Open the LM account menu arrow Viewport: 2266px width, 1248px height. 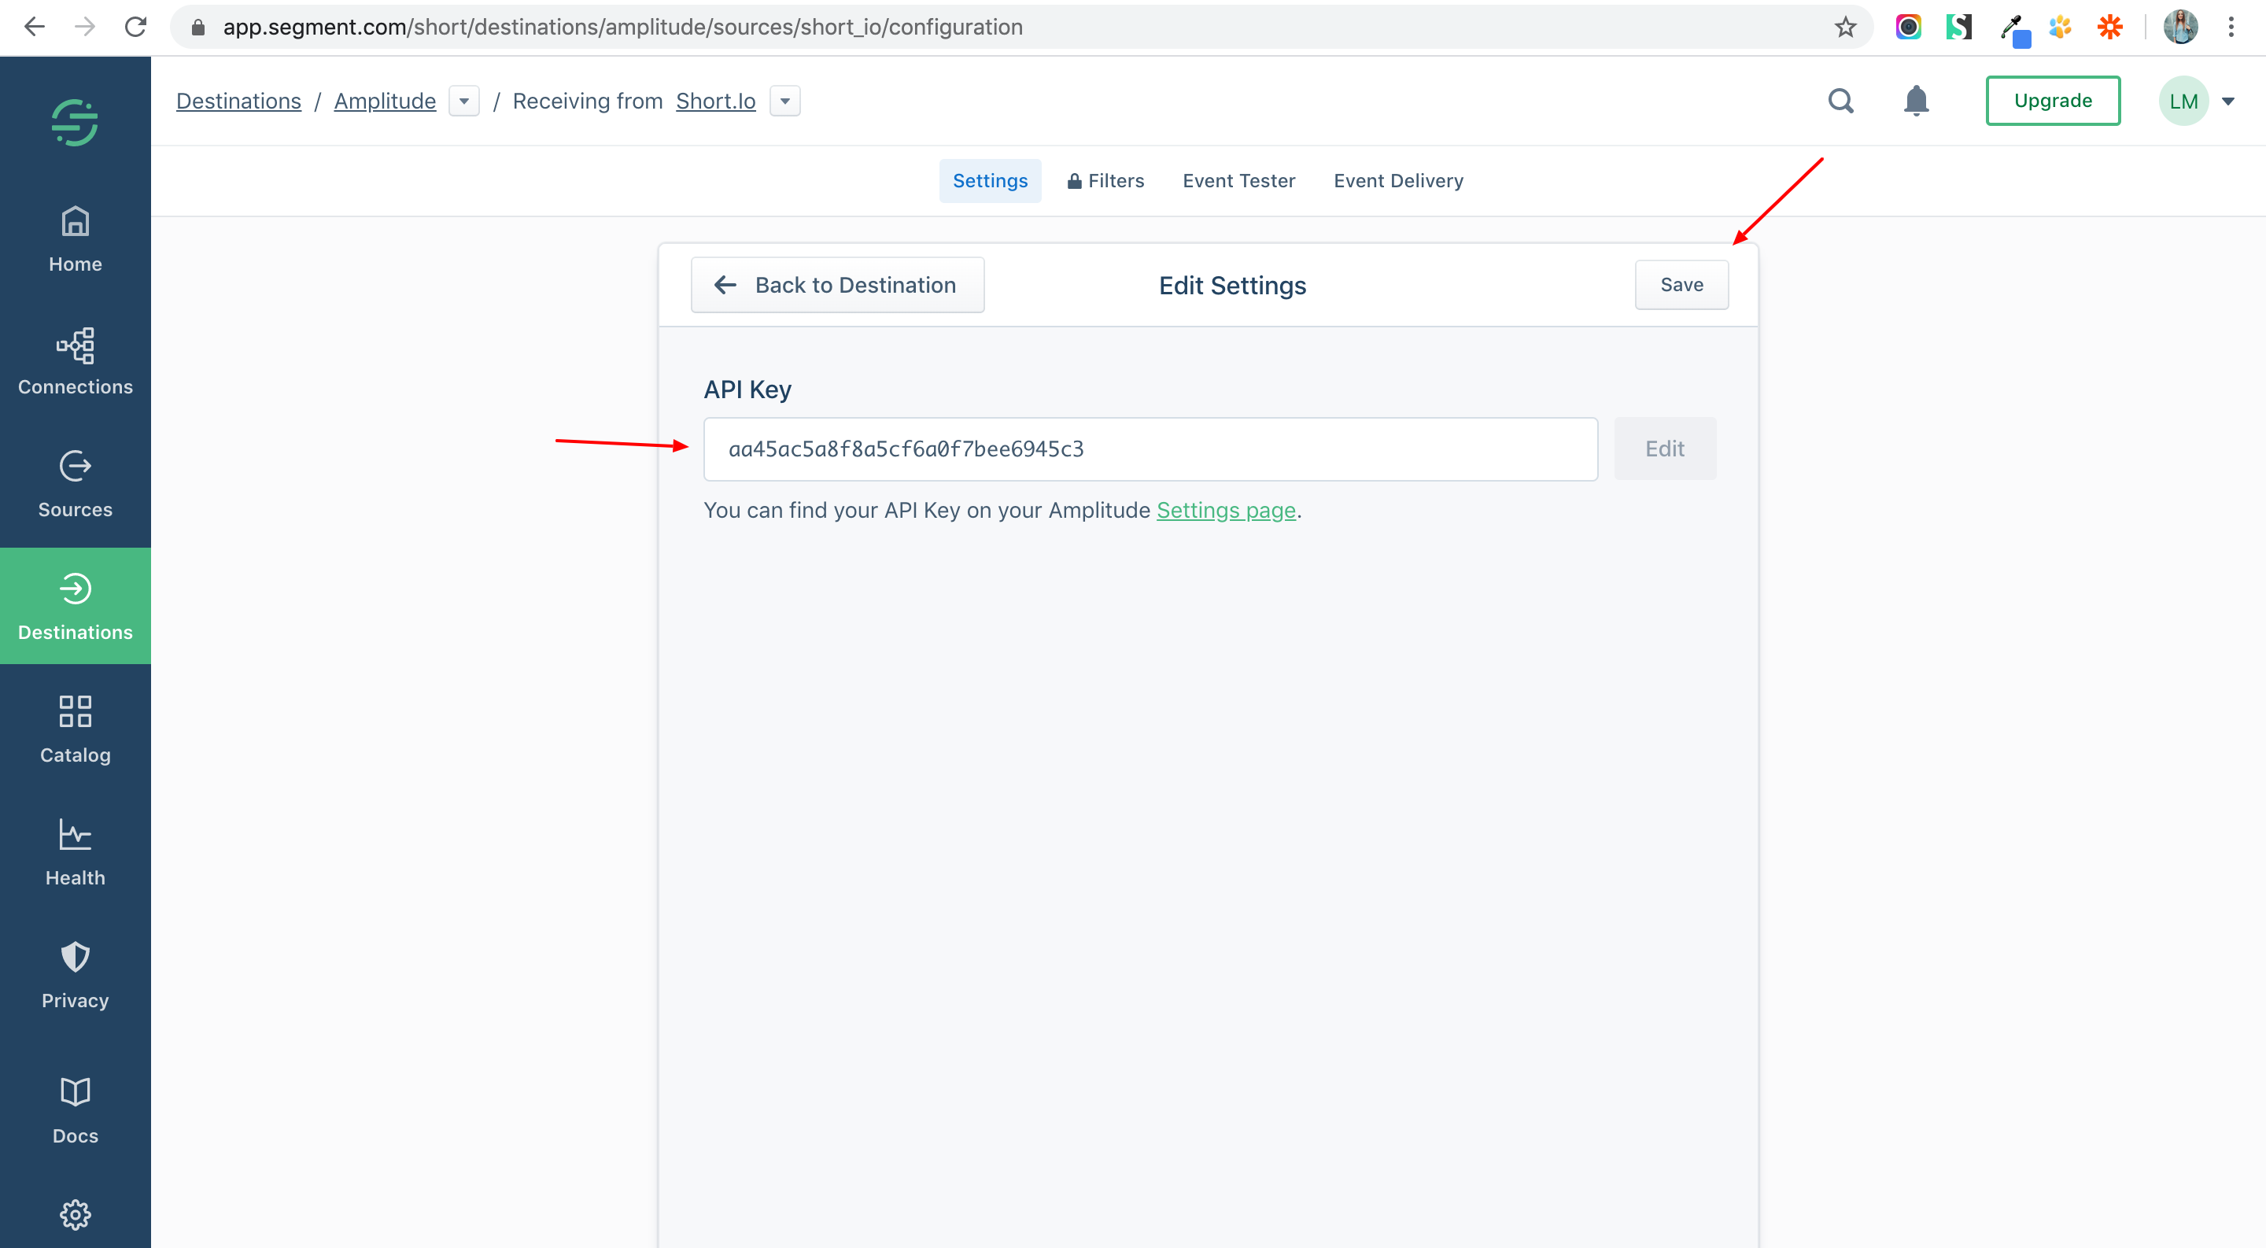coord(2228,102)
